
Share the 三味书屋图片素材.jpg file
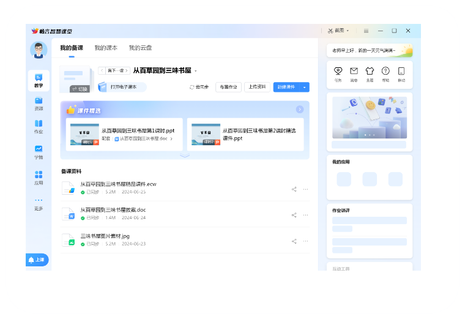click(294, 241)
